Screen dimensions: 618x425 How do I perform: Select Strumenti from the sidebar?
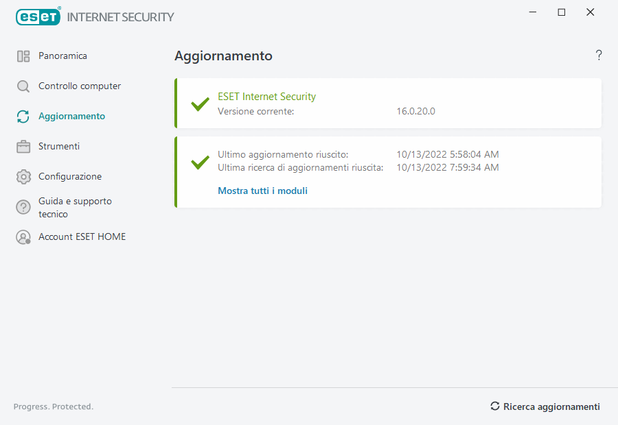[59, 147]
